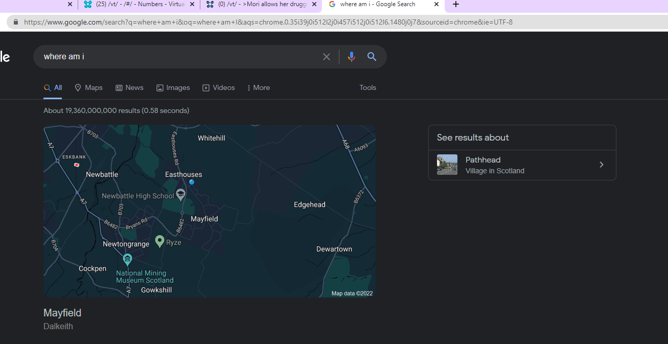The height and width of the screenshot is (344, 668).
Task: Click the 'Map data ©2022' attribution
Action: [x=352, y=293]
